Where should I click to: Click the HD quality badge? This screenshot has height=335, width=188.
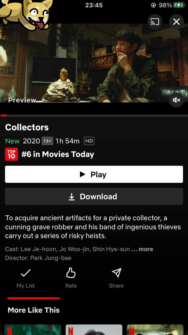click(89, 141)
